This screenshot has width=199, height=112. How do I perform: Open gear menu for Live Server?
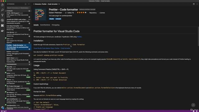pos(29,36)
